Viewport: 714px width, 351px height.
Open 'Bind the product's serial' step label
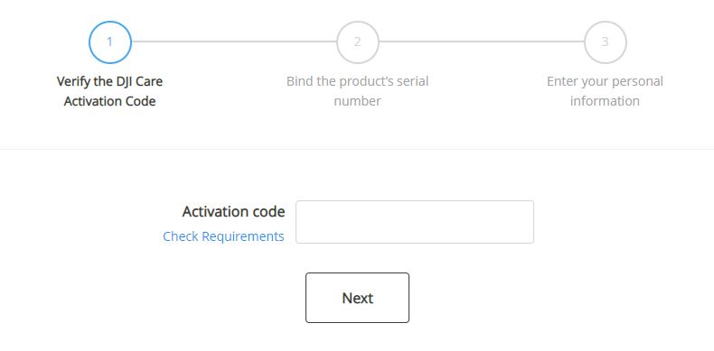[358, 82]
